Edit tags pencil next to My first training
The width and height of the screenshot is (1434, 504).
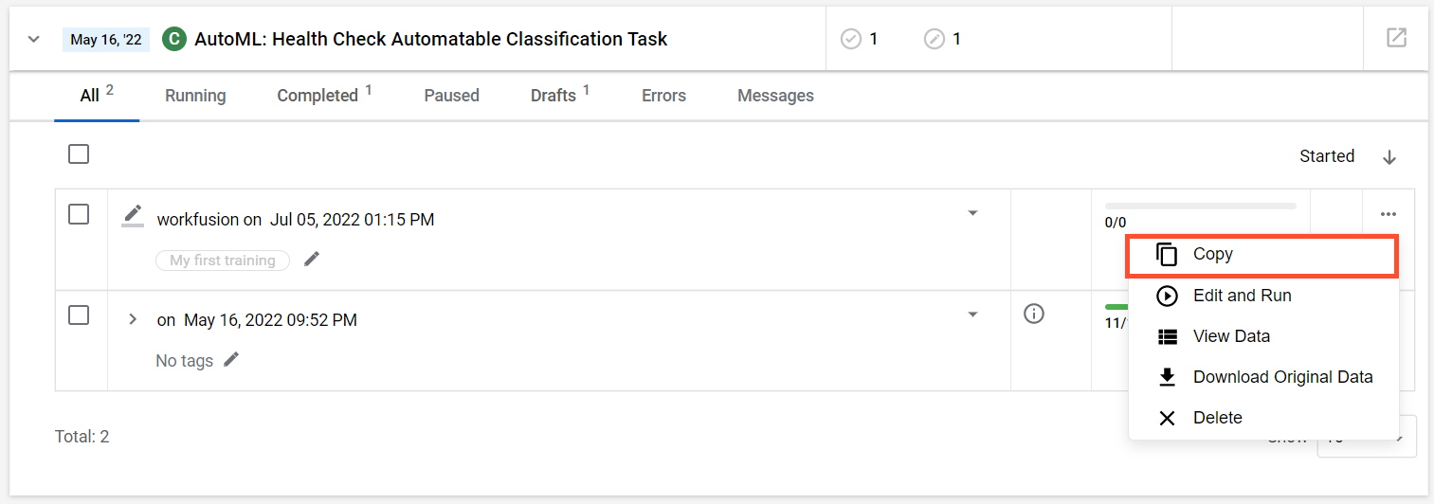[312, 259]
